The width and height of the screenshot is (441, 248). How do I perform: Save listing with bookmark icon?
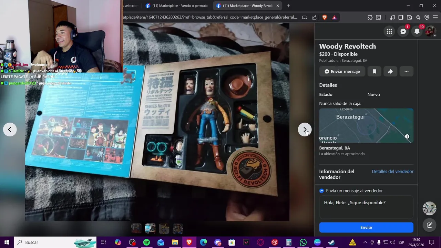pos(374,71)
